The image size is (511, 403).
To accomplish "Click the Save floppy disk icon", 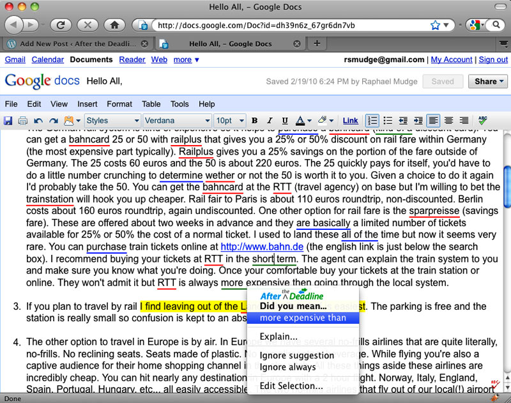I will coord(9,121).
